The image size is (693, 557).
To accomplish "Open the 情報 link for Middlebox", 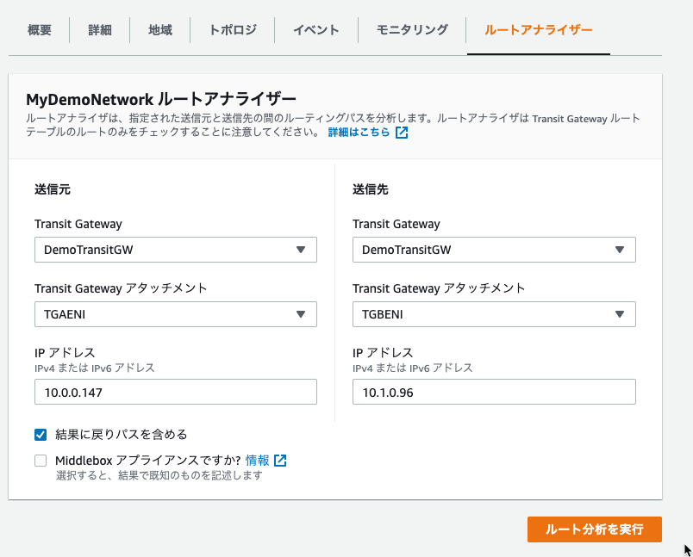I will coord(257,461).
